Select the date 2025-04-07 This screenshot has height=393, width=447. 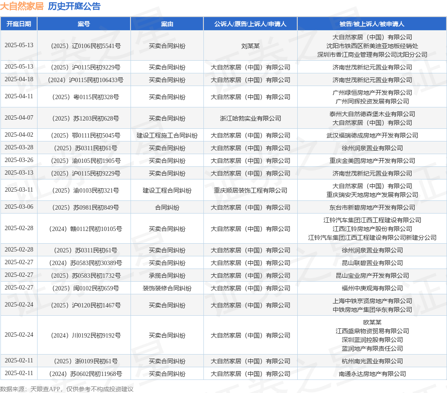[19, 118]
